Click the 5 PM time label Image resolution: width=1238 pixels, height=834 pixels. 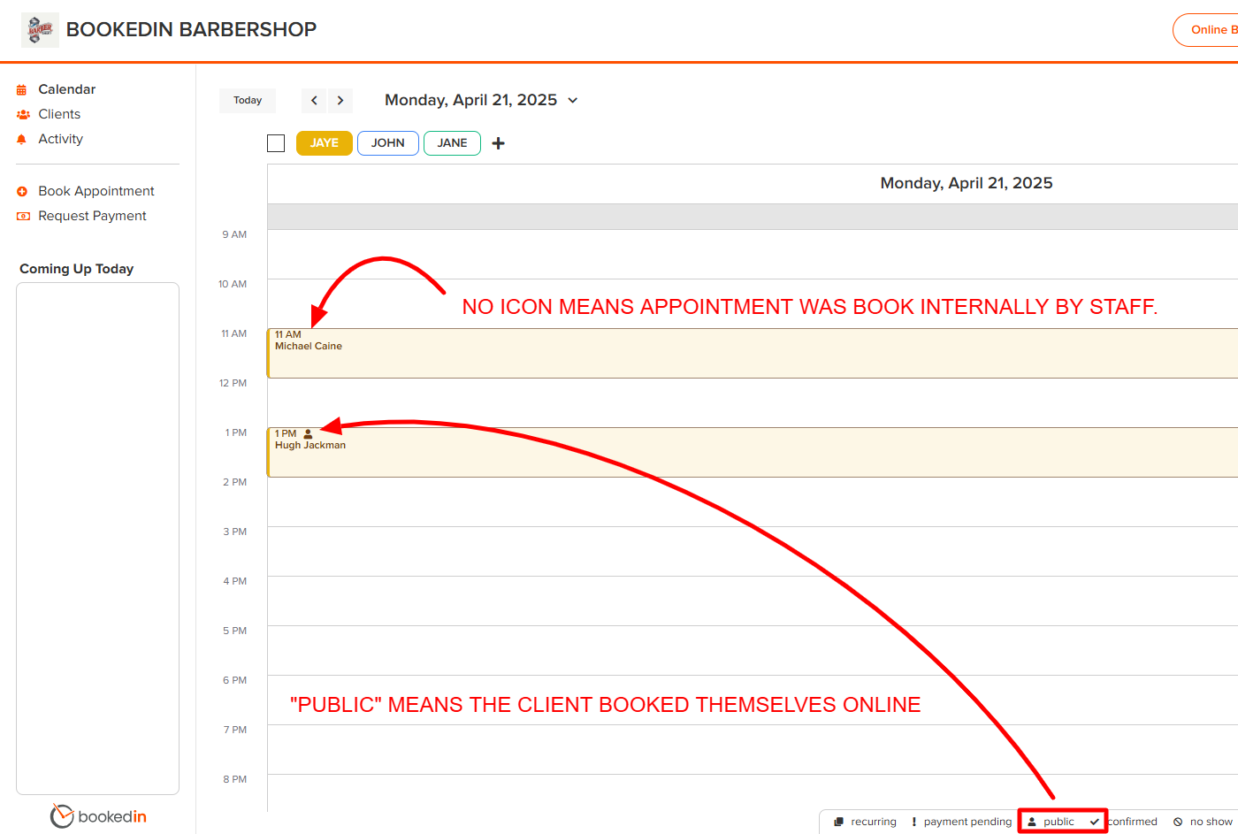click(235, 631)
